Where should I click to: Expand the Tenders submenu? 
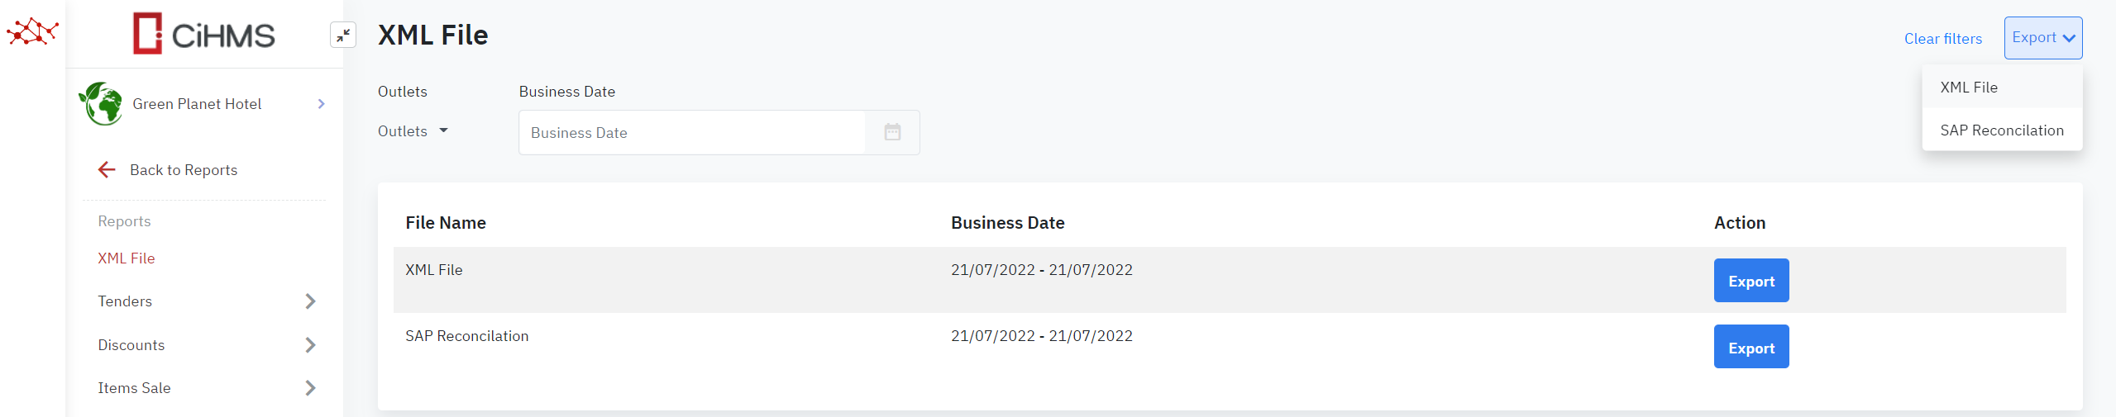pyautogui.click(x=310, y=301)
